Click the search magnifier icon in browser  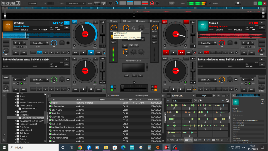tap(49, 96)
